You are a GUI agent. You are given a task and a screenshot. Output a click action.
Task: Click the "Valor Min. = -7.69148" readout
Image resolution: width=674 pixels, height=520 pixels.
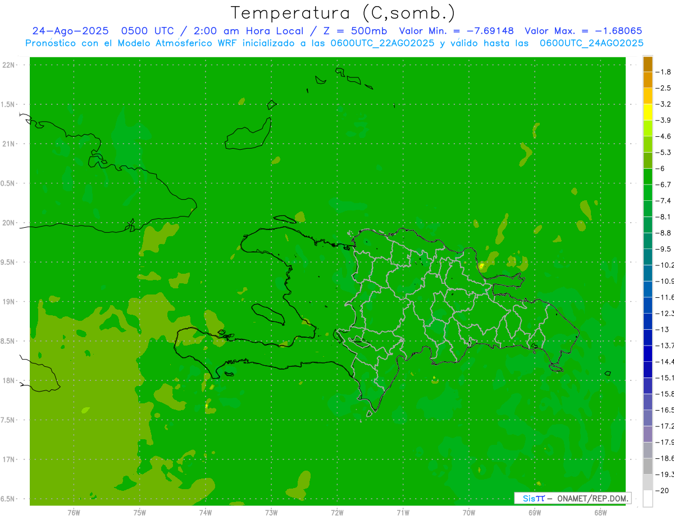[457, 31]
